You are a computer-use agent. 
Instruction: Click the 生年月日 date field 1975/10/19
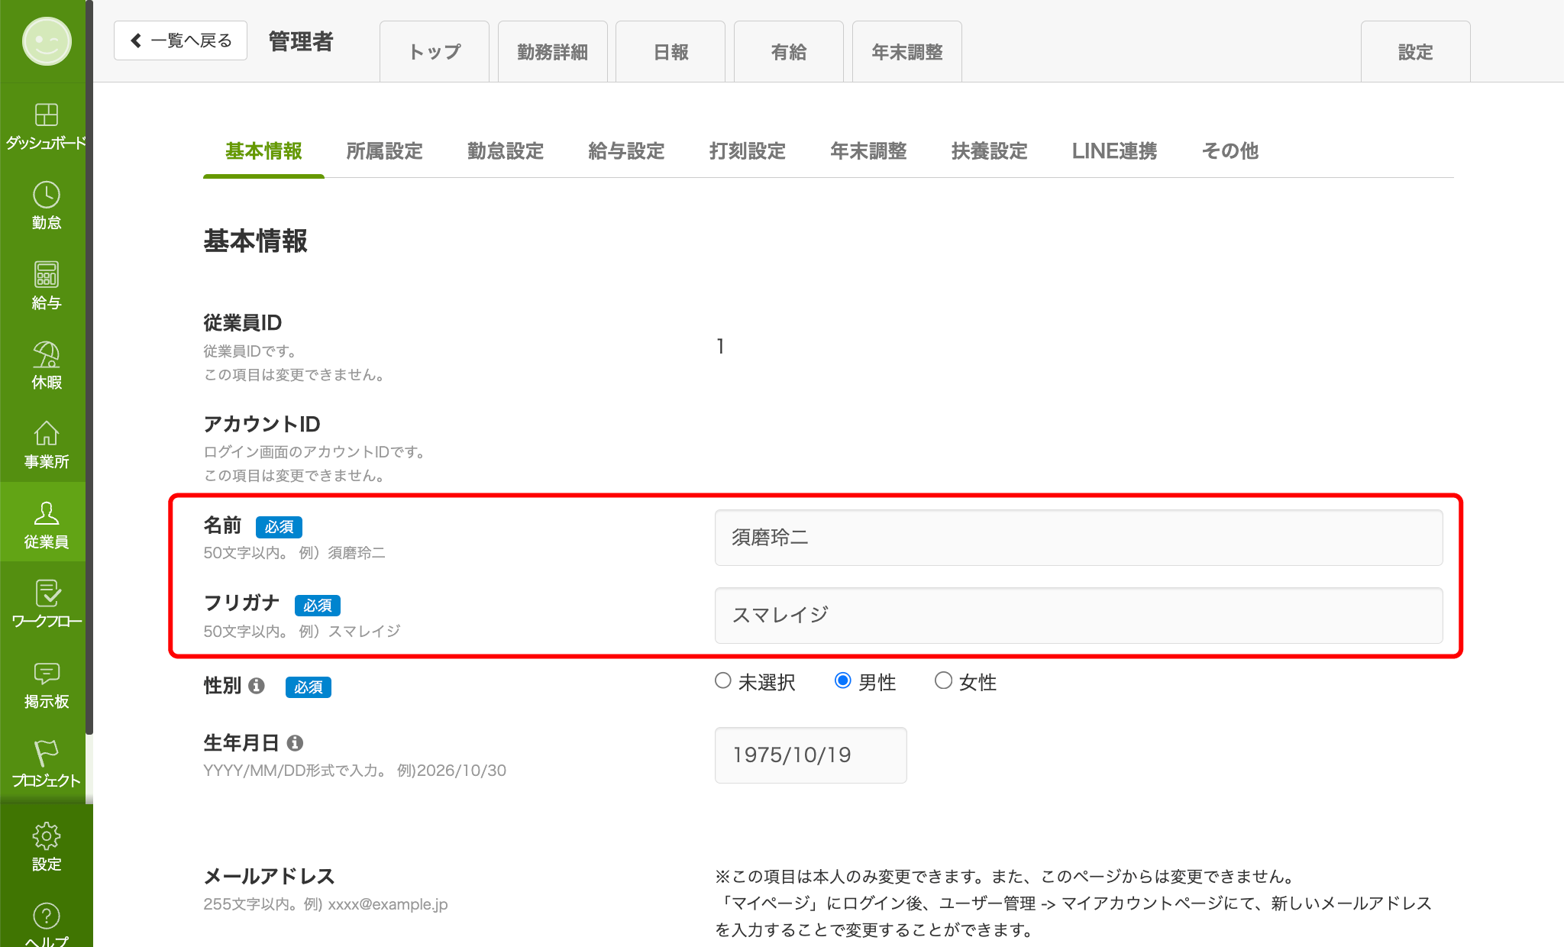coord(810,755)
